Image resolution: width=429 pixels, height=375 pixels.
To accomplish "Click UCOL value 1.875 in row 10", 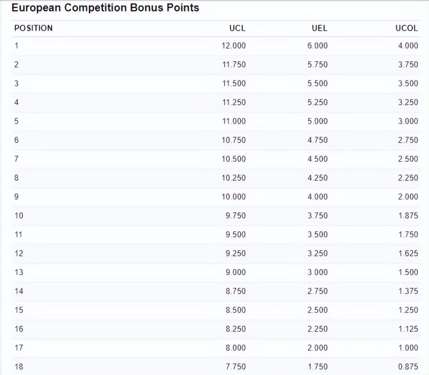I will tap(408, 216).
